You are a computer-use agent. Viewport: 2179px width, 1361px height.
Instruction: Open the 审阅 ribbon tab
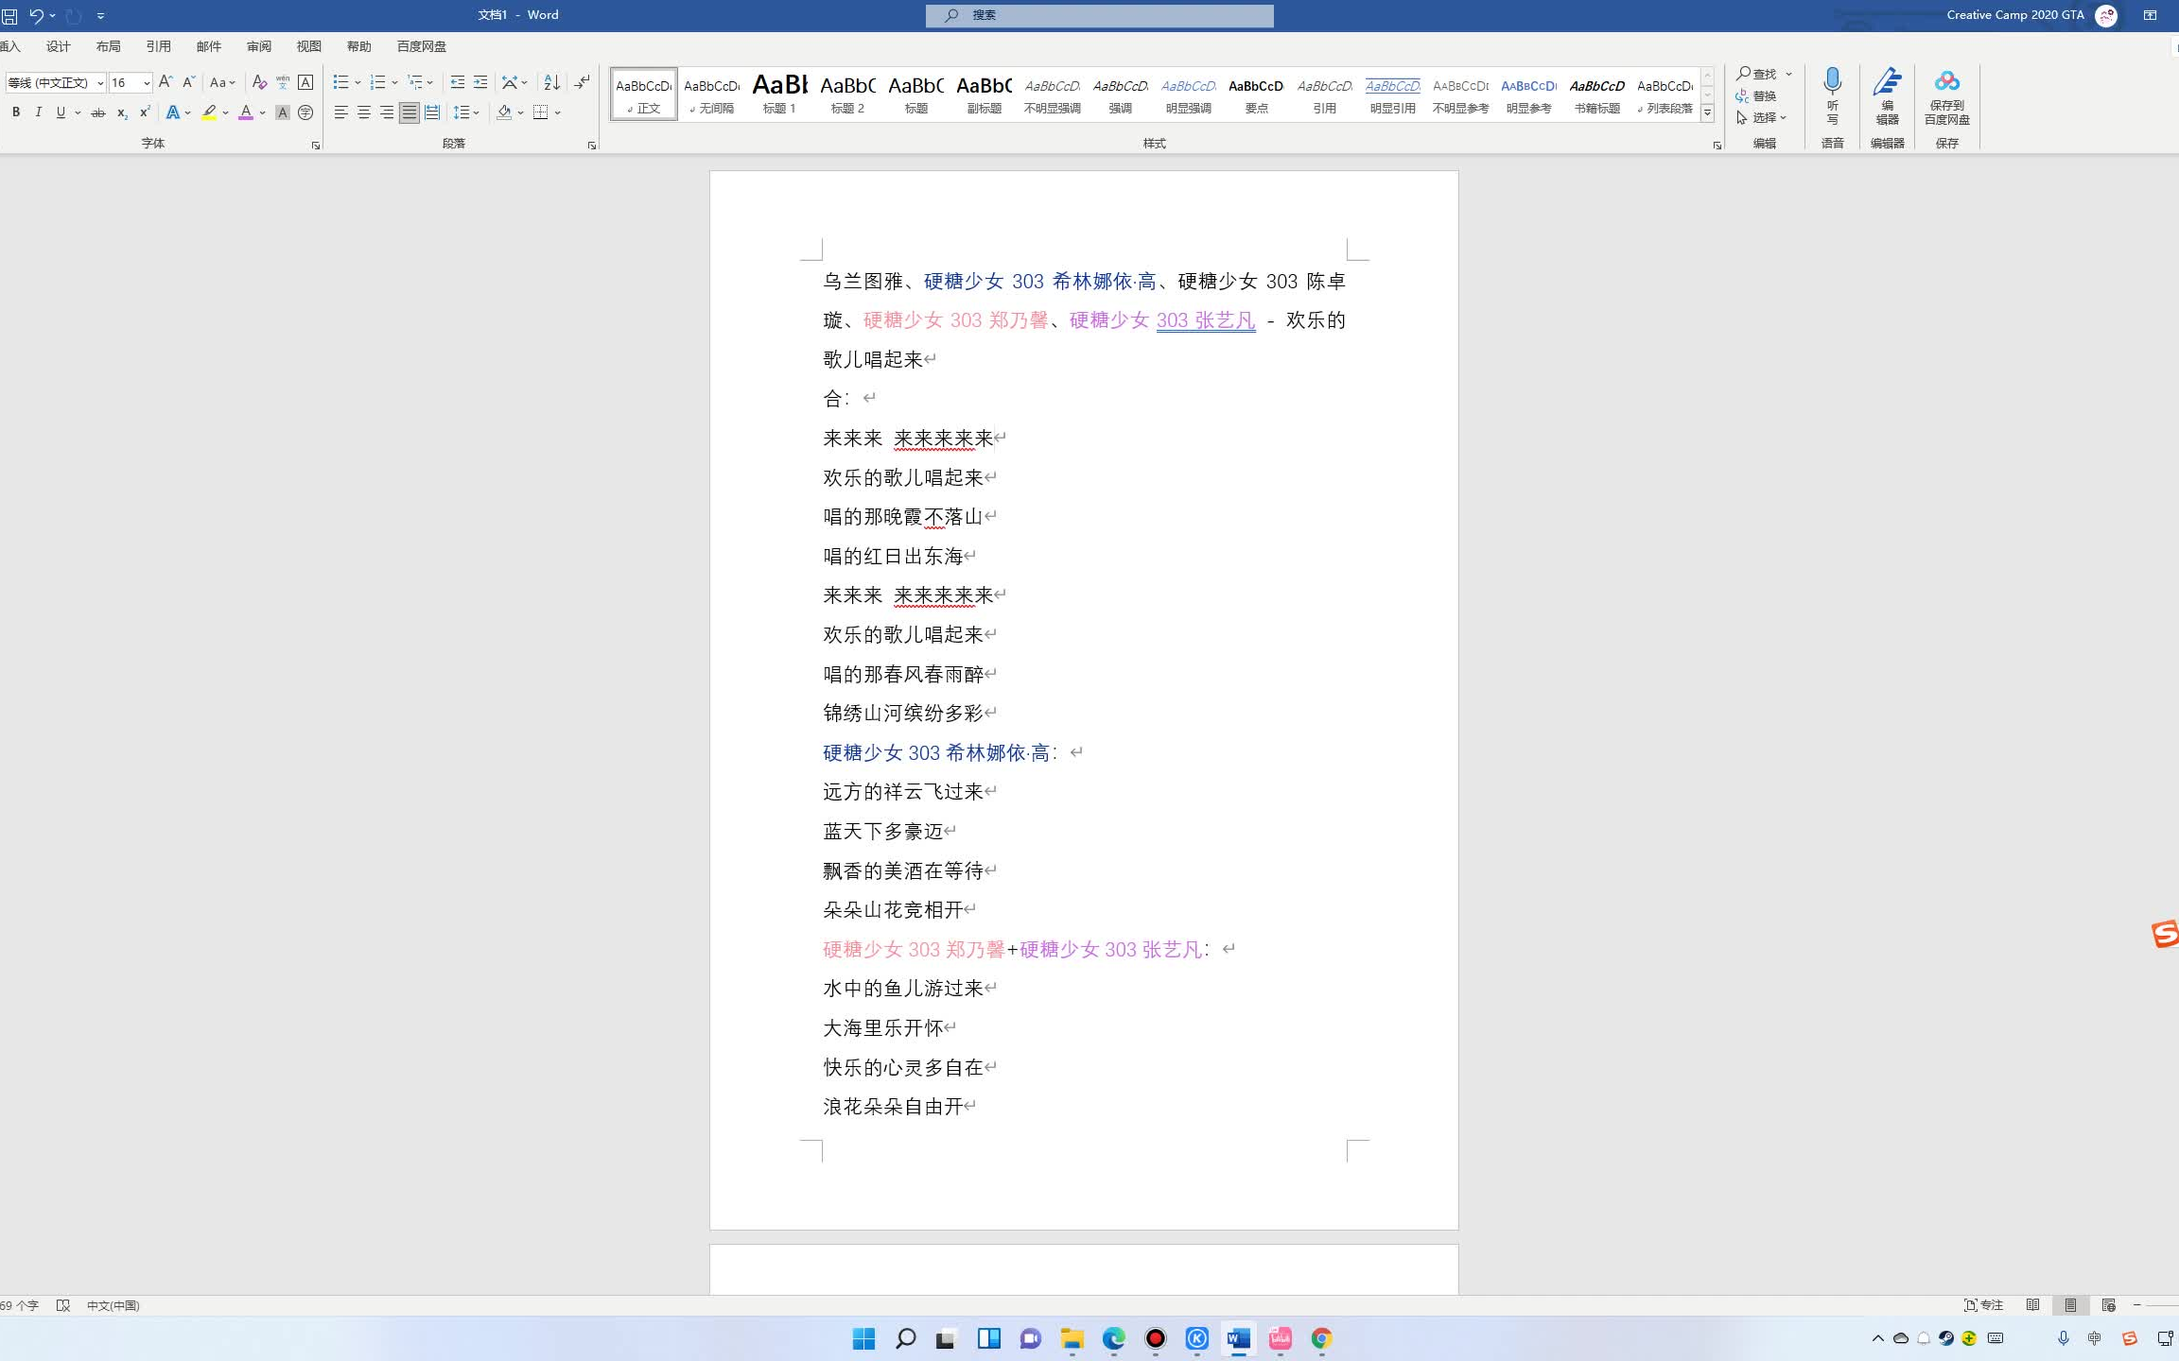259,46
